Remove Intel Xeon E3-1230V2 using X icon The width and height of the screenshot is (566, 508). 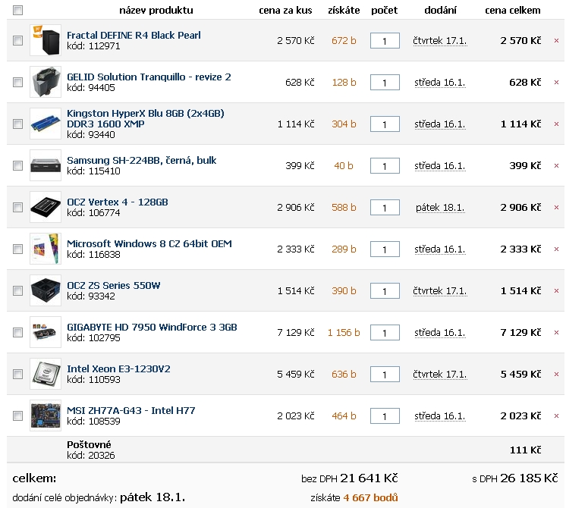(x=556, y=374)
